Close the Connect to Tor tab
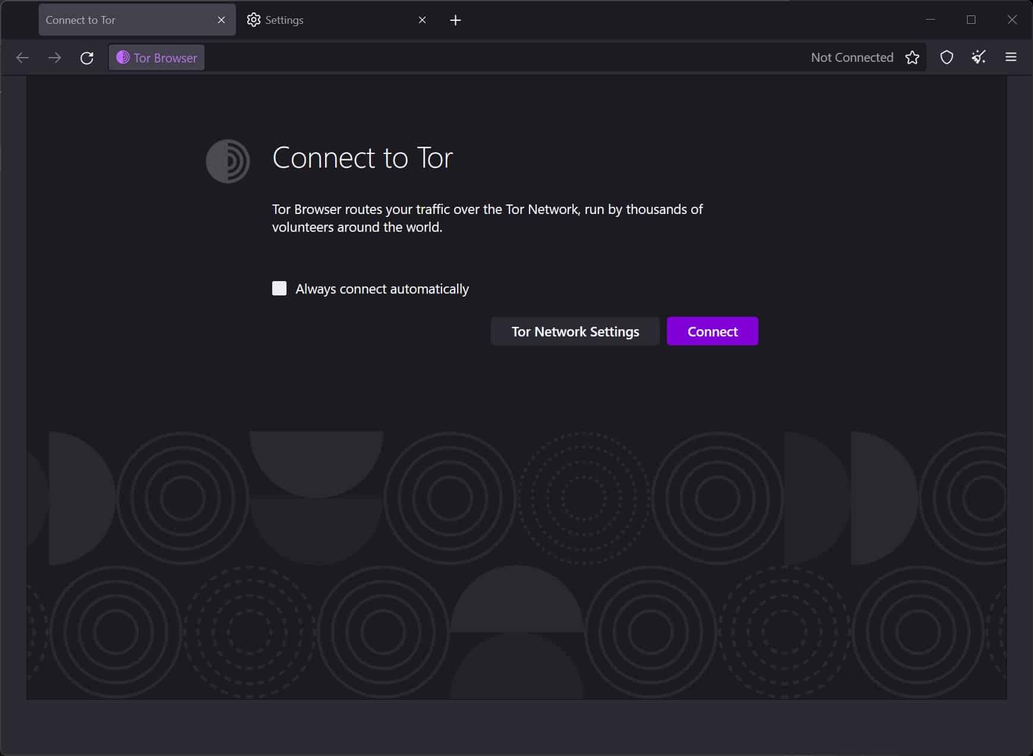The width and height of the screenshot is (1033, 756). (221, 20)
